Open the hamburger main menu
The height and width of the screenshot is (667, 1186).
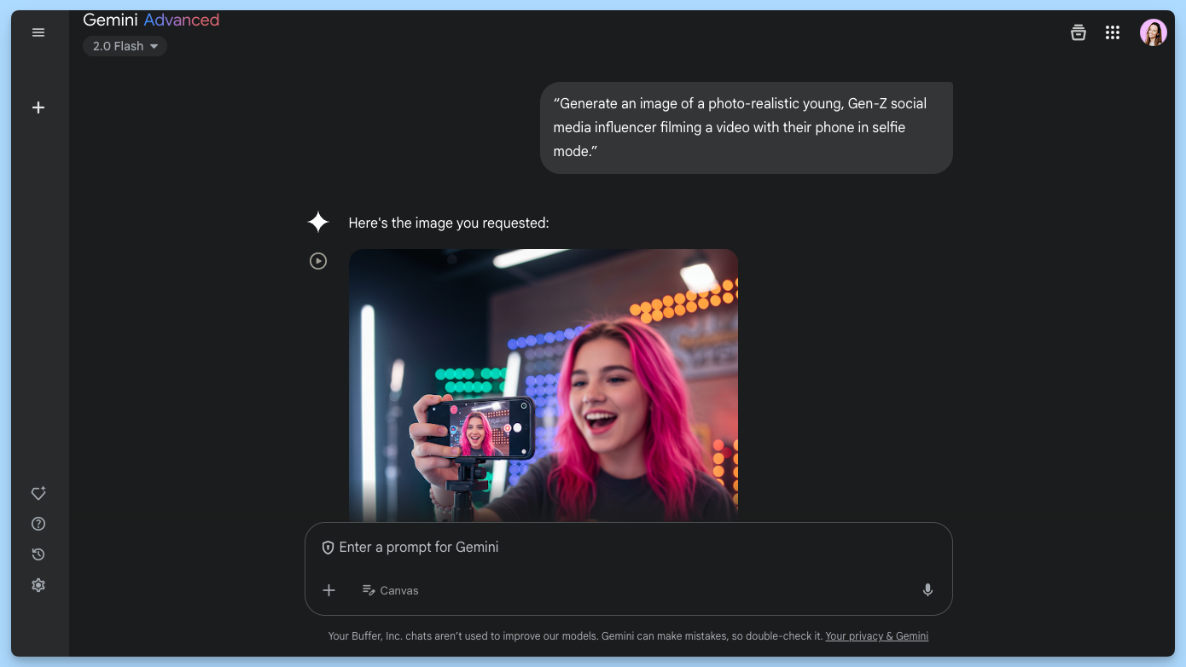38,32
